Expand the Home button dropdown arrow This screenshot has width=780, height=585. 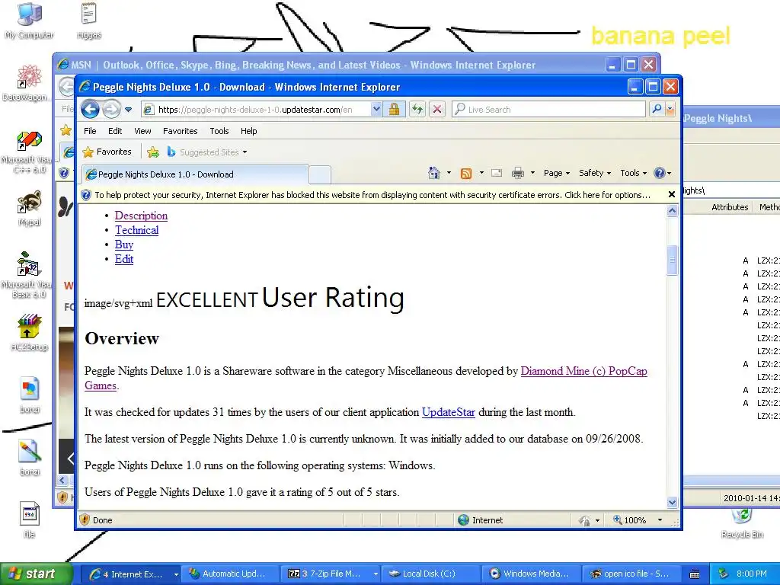click(x=449, y=173)
